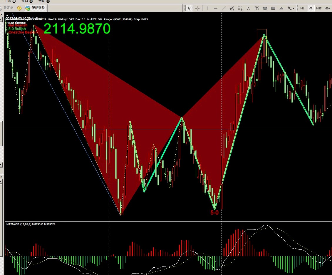Click the 新定单 new order button

tap(8, 8)
